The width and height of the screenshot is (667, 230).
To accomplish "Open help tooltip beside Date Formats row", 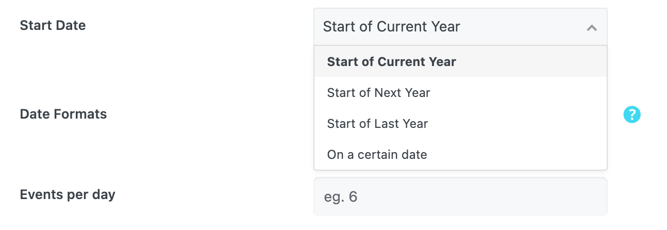I will tap(631, 114).
